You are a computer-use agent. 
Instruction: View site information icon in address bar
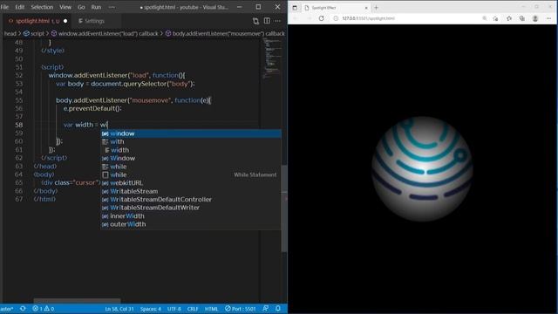coord(336,18)
